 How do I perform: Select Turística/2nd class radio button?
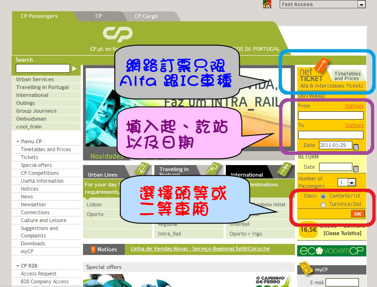coord(323,205)
